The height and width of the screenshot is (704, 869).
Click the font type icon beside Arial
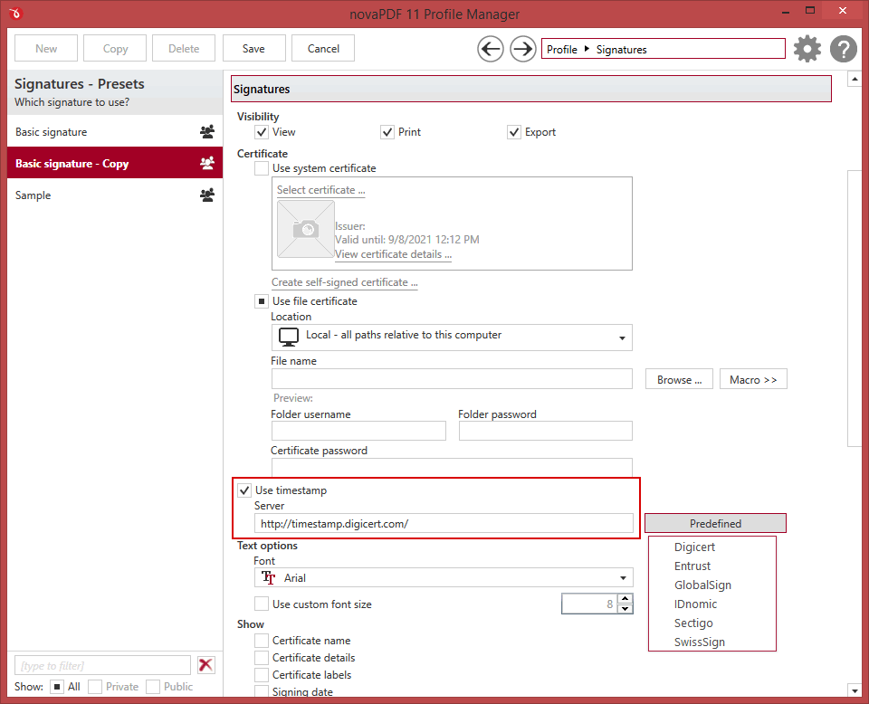tap(269, 577)
